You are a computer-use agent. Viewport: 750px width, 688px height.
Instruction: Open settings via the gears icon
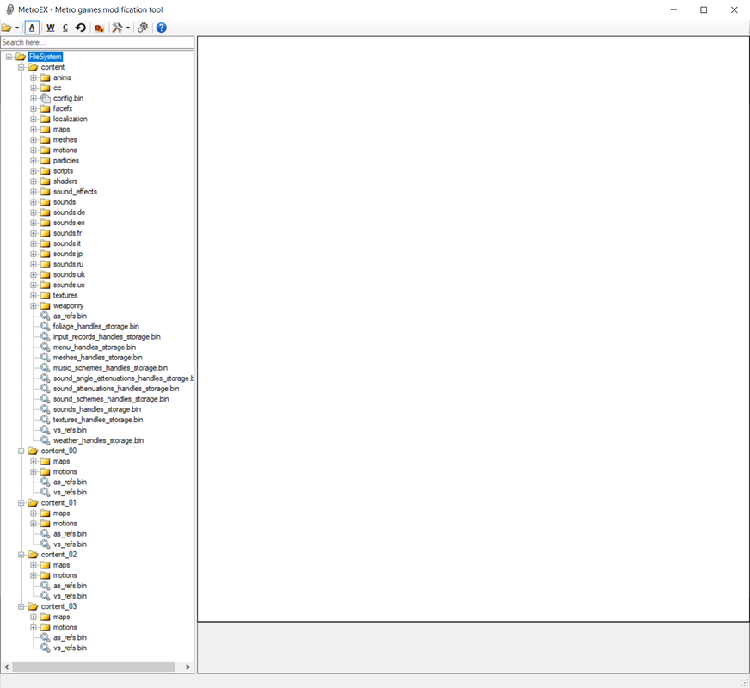(x=143, y=28)
